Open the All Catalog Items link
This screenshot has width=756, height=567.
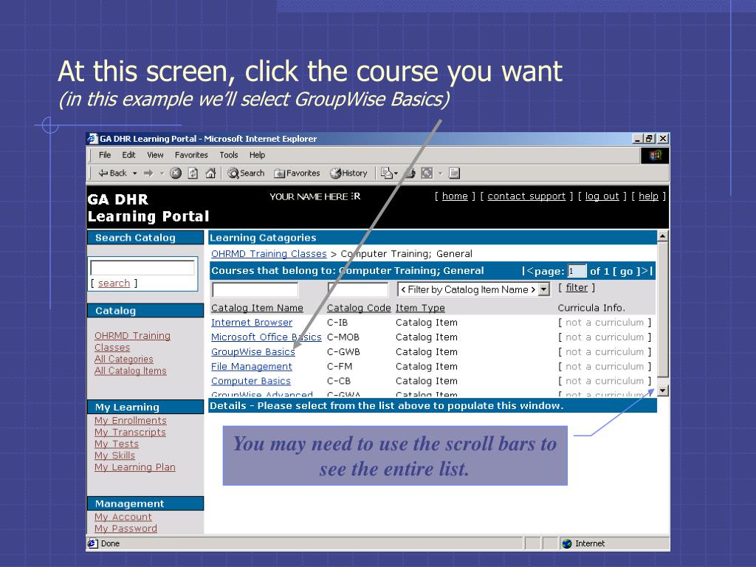130,371
